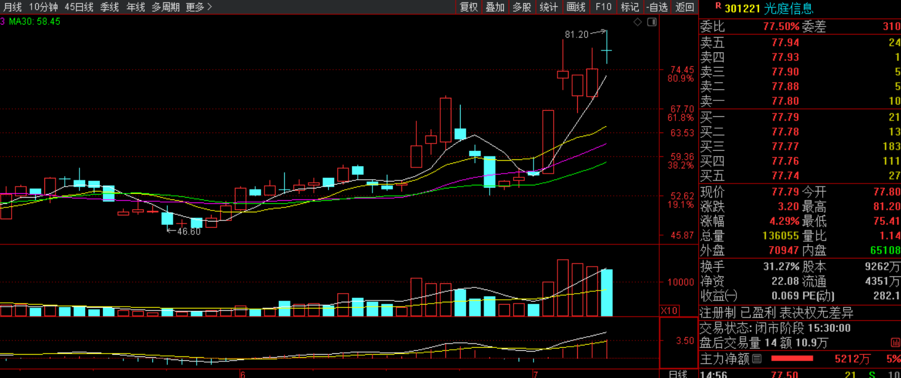Click the bar chart icon beside 盘后交易量
The image size is (901, 378).
(x=895, y=343)
